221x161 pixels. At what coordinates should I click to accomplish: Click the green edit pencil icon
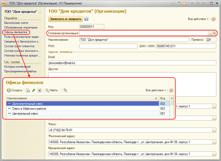click(x=33, y=90)
